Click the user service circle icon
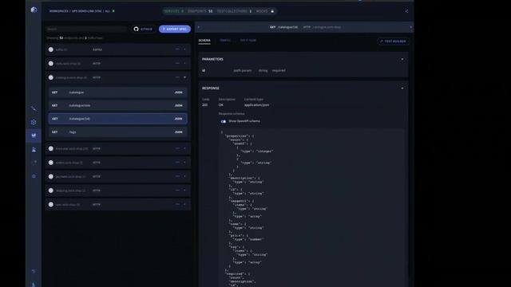 coord(51,205)
